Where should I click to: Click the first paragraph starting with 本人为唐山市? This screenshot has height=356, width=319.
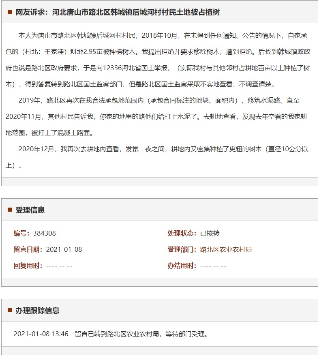[x=159, y=60]
